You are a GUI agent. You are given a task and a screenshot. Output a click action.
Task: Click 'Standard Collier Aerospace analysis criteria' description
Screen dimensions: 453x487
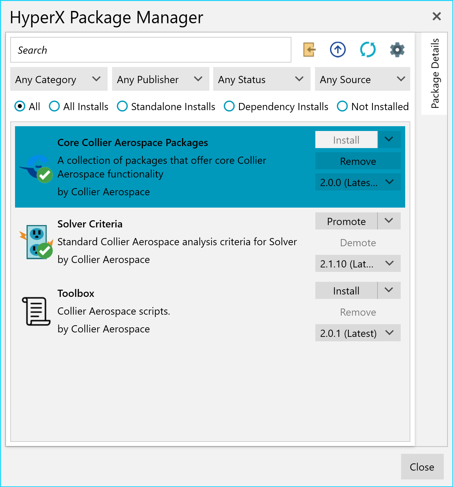coord(177,242)
